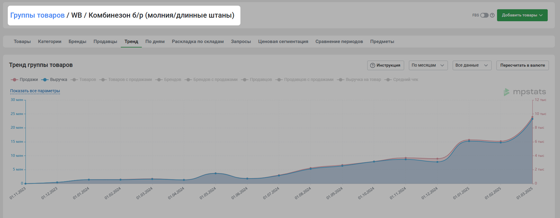Open the Добавить товары dropdown button
560x218 pixels.
point(522,15)
